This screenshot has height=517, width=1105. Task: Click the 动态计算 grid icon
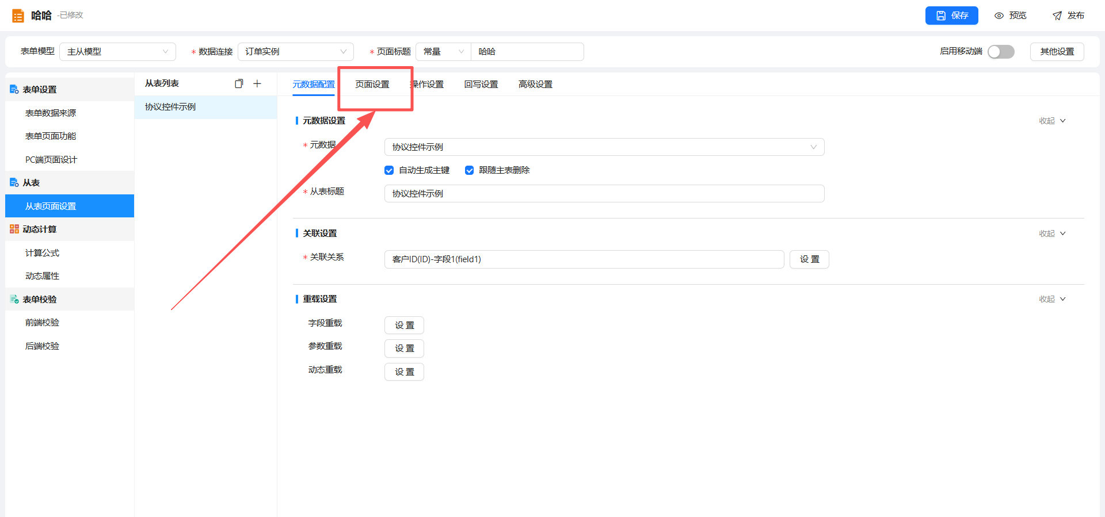(x=14, y=229)
